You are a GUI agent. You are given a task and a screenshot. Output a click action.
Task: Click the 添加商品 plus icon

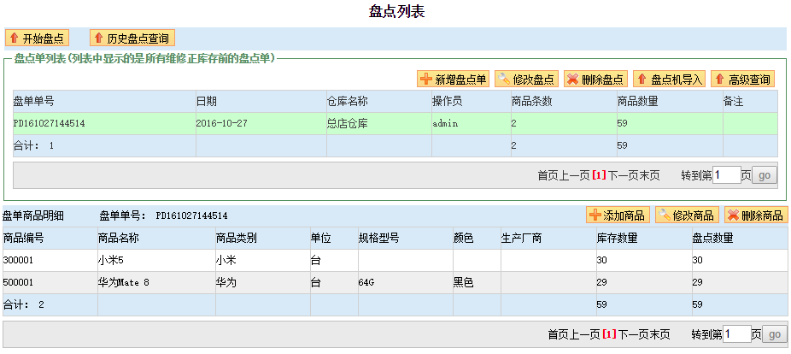click(594, 215)
